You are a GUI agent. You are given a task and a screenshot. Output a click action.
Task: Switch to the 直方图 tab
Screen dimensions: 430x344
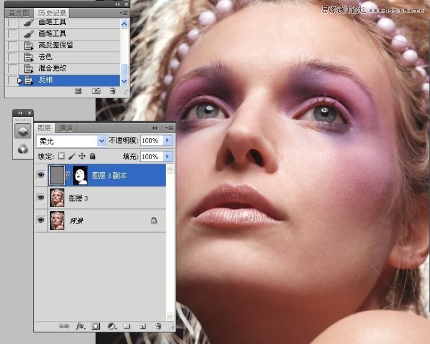[19, 13]
